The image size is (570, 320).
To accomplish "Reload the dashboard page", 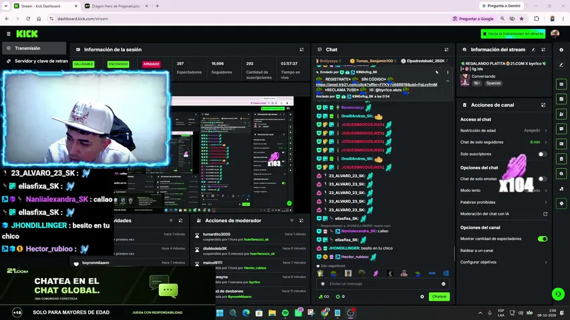I will click(28, 19).
